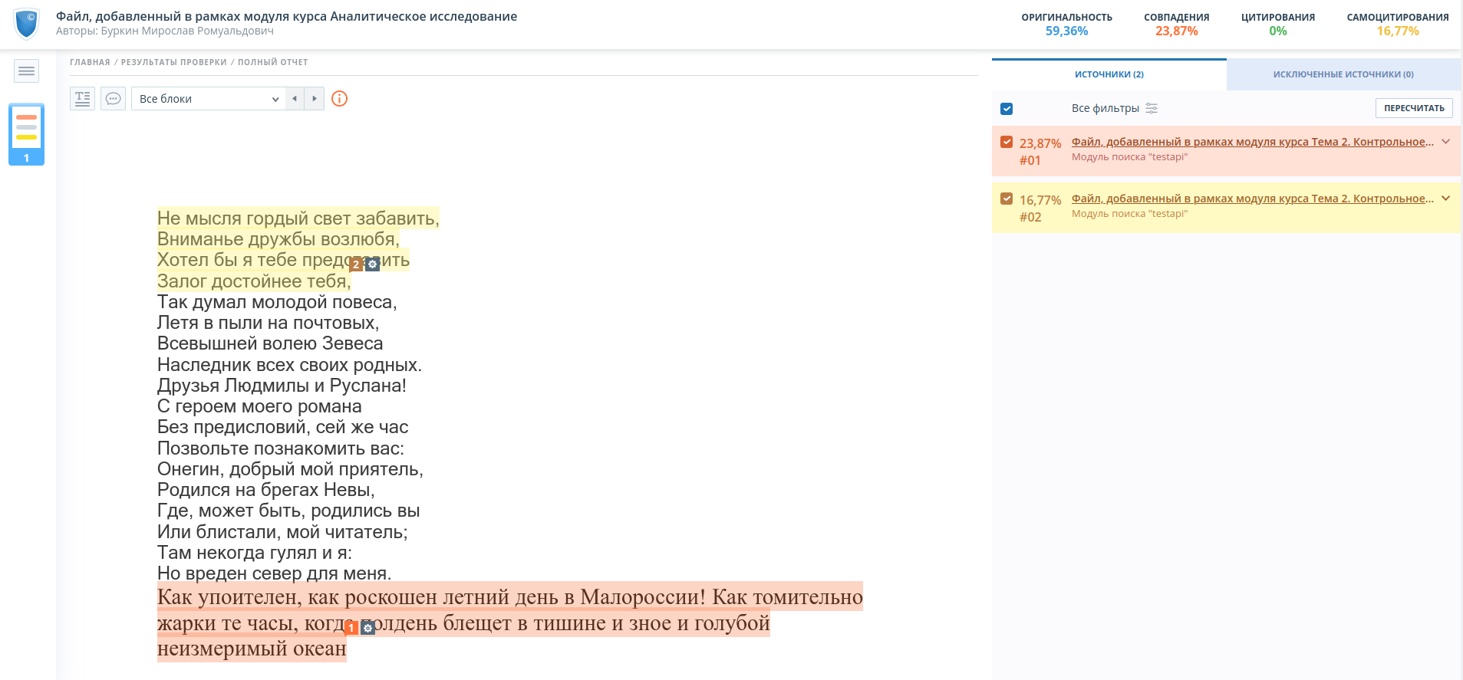Go to 'Главная' breadcrumb

click(x=90, y=62)
